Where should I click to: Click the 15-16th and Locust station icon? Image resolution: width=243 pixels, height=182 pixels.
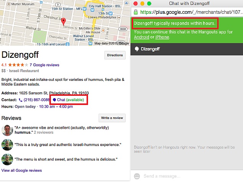67,44
